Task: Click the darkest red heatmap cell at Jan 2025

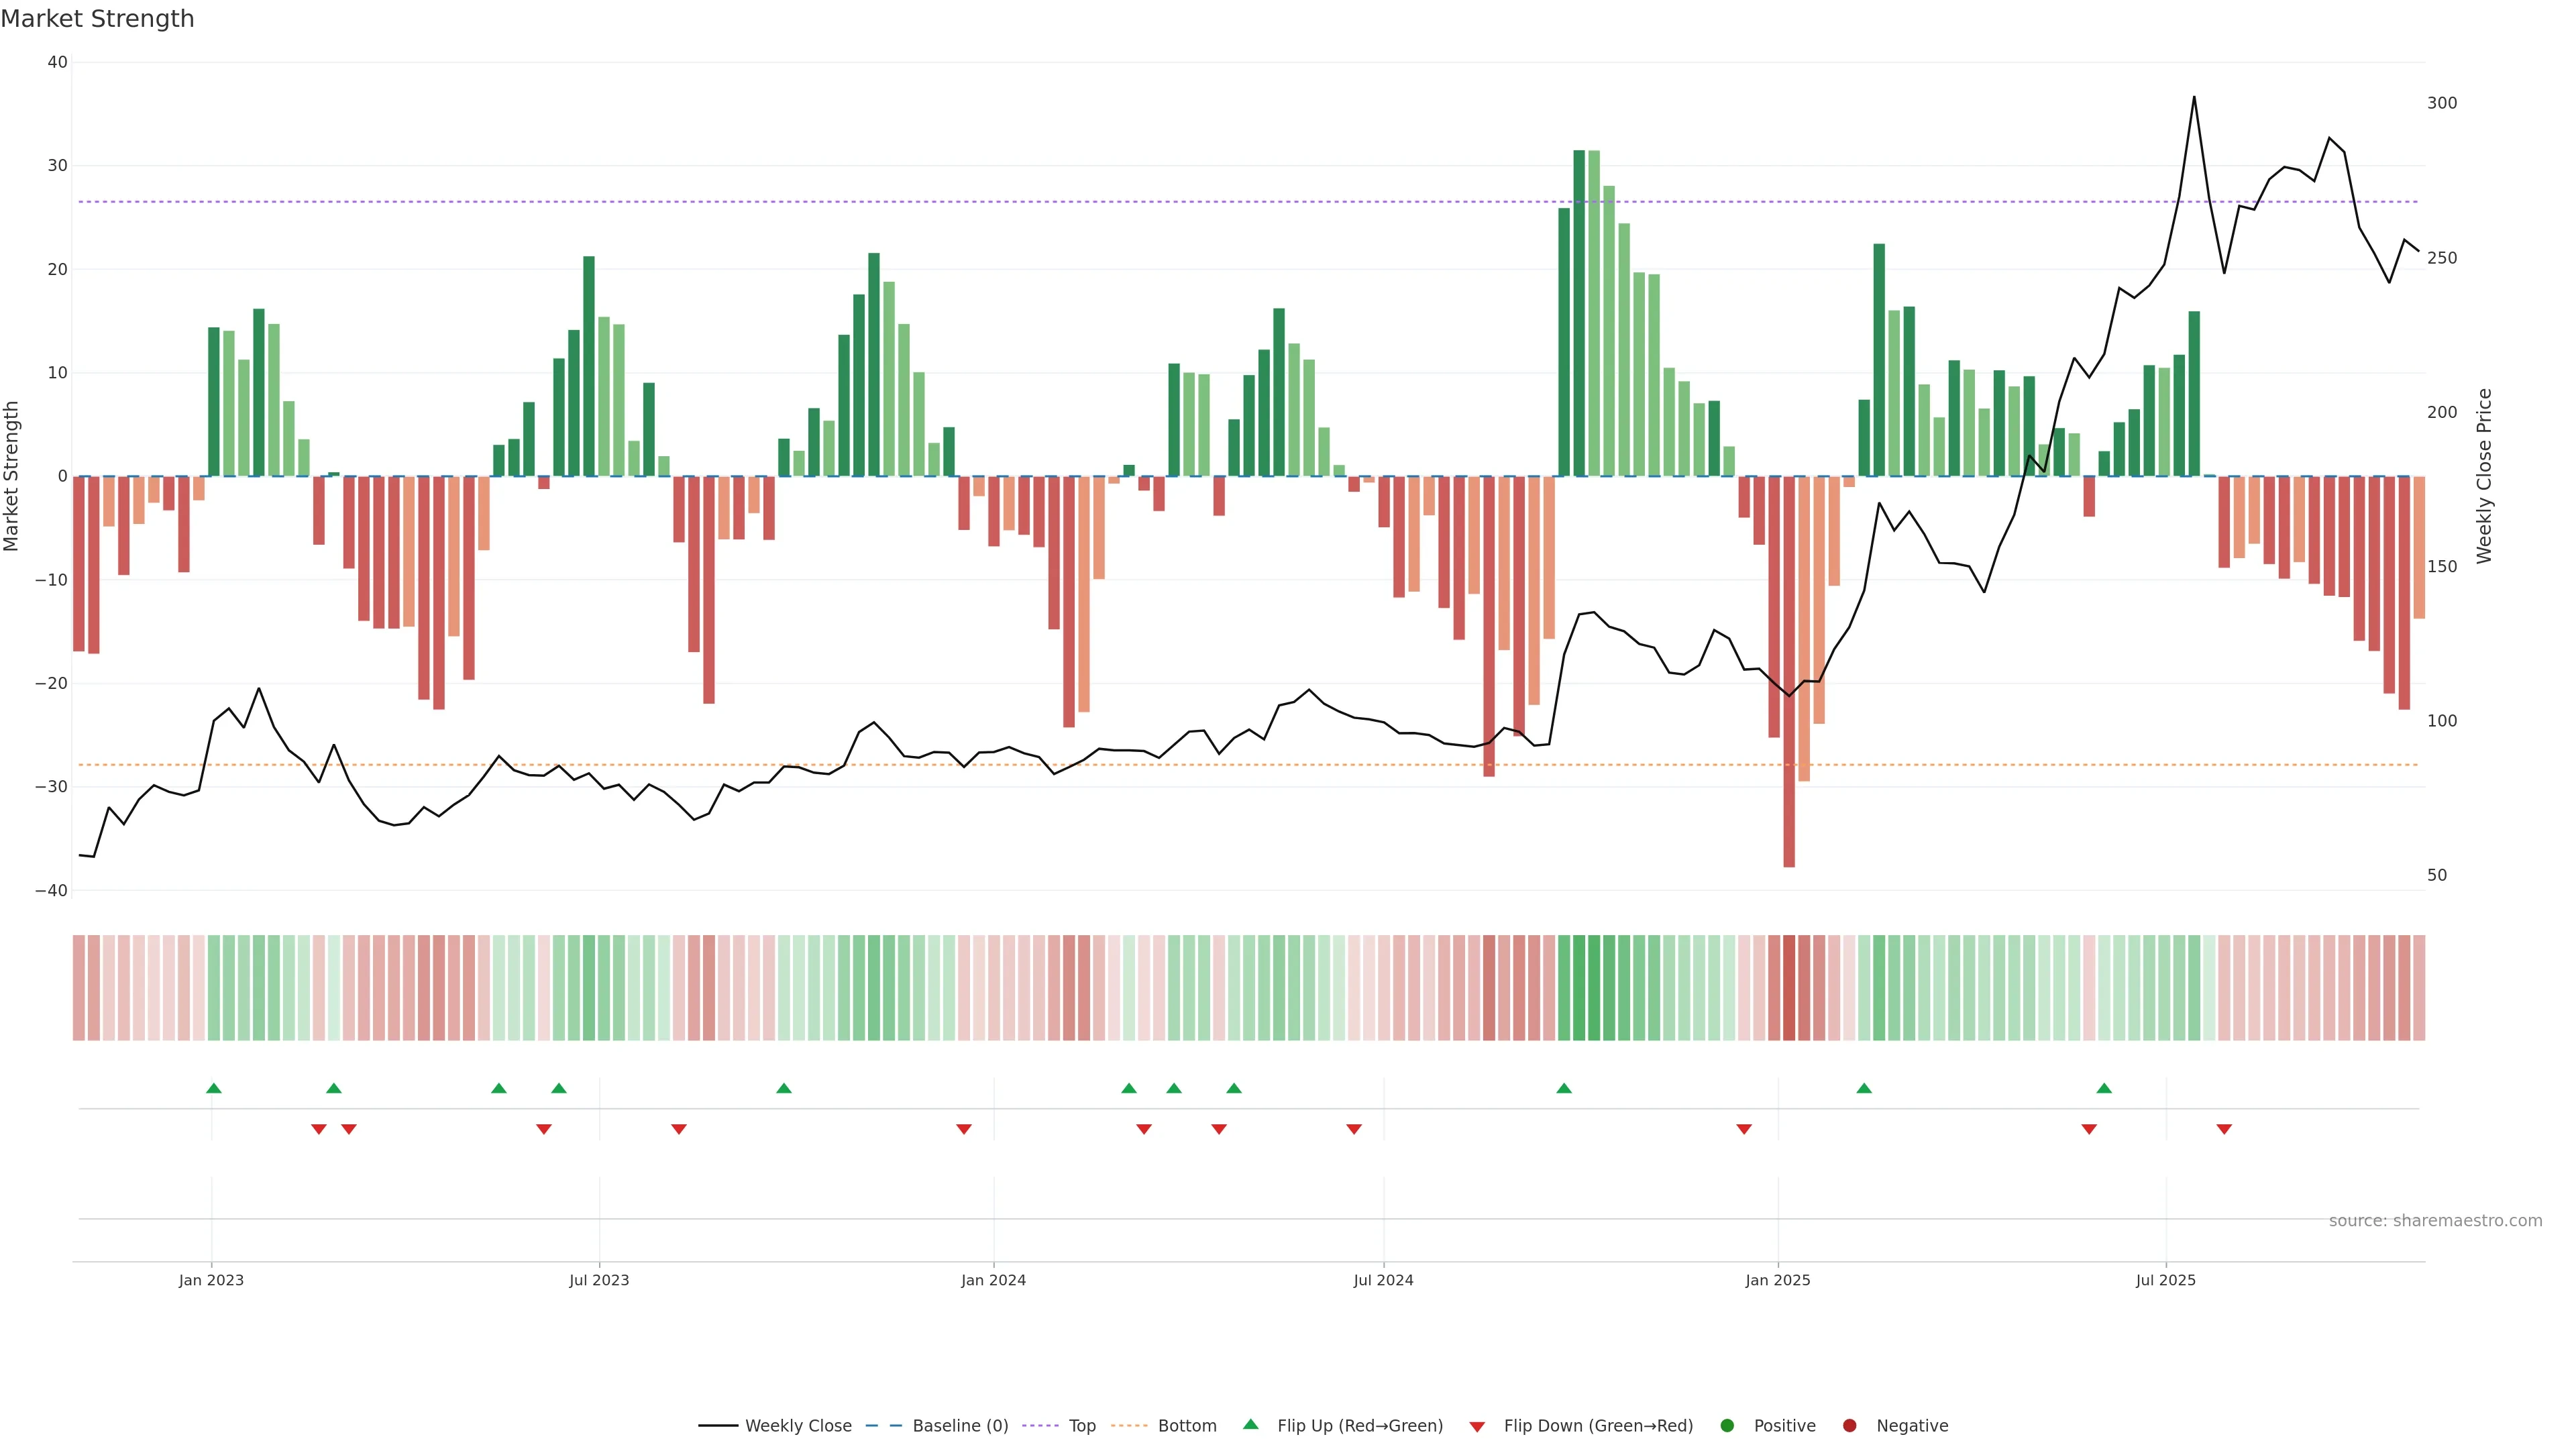Action: tap(1789, 988)
